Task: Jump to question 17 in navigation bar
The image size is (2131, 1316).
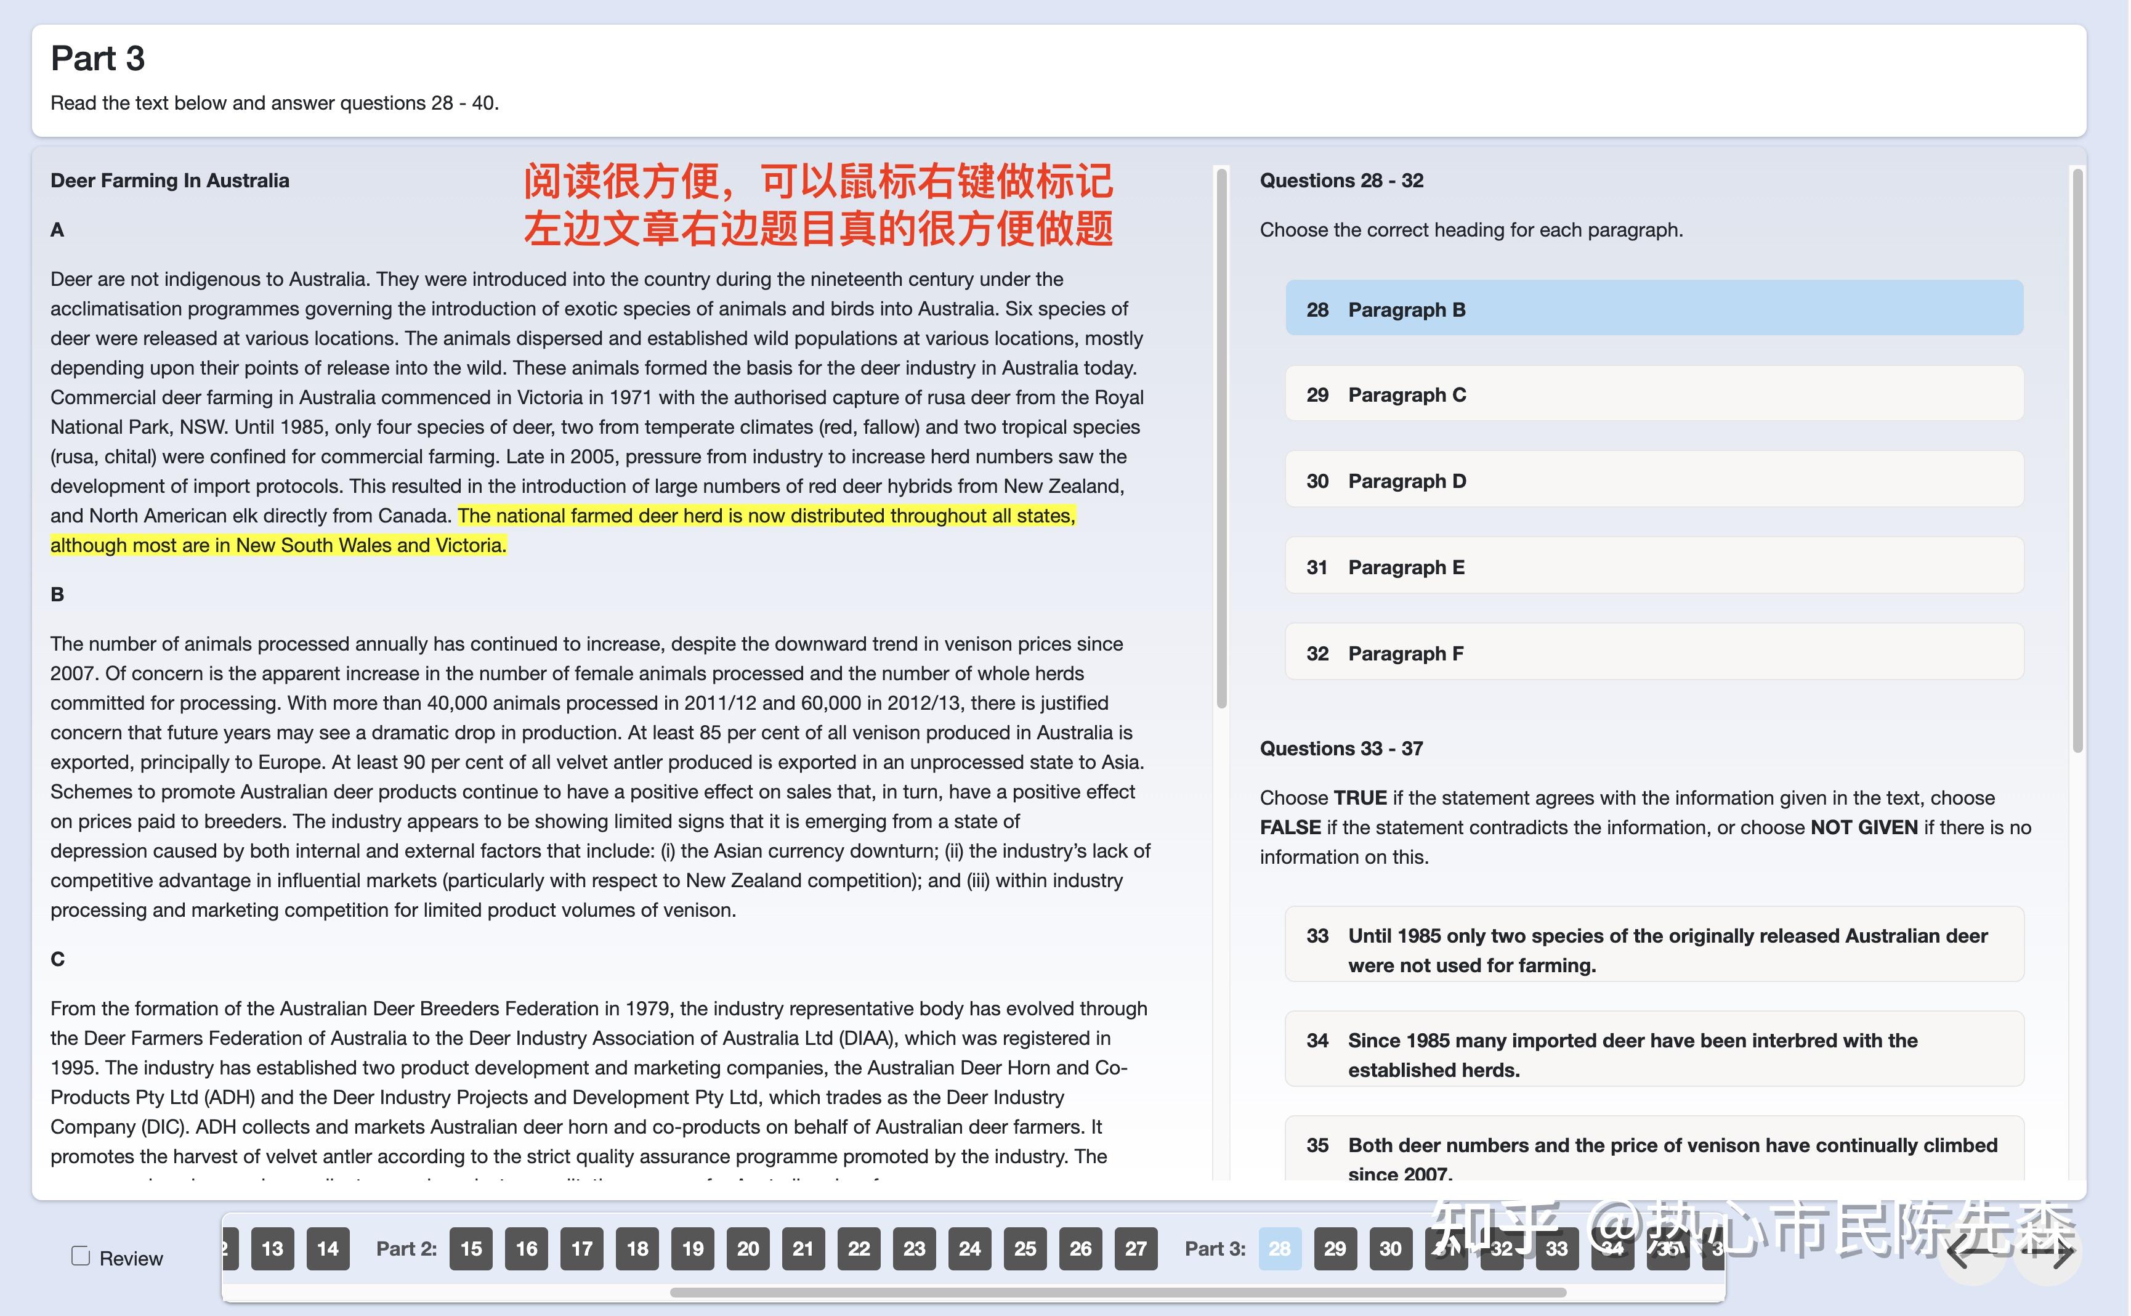Action: point(582,1249)
